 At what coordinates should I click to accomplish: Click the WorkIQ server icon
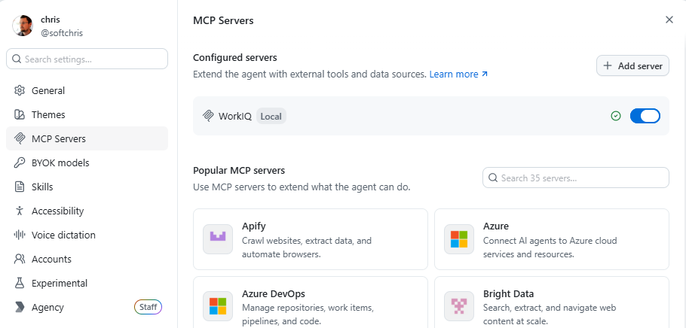[x=207, y=116]
